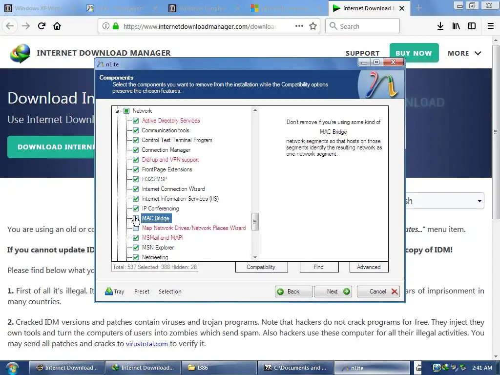Open page actions three-dots menu

point(299,26)
